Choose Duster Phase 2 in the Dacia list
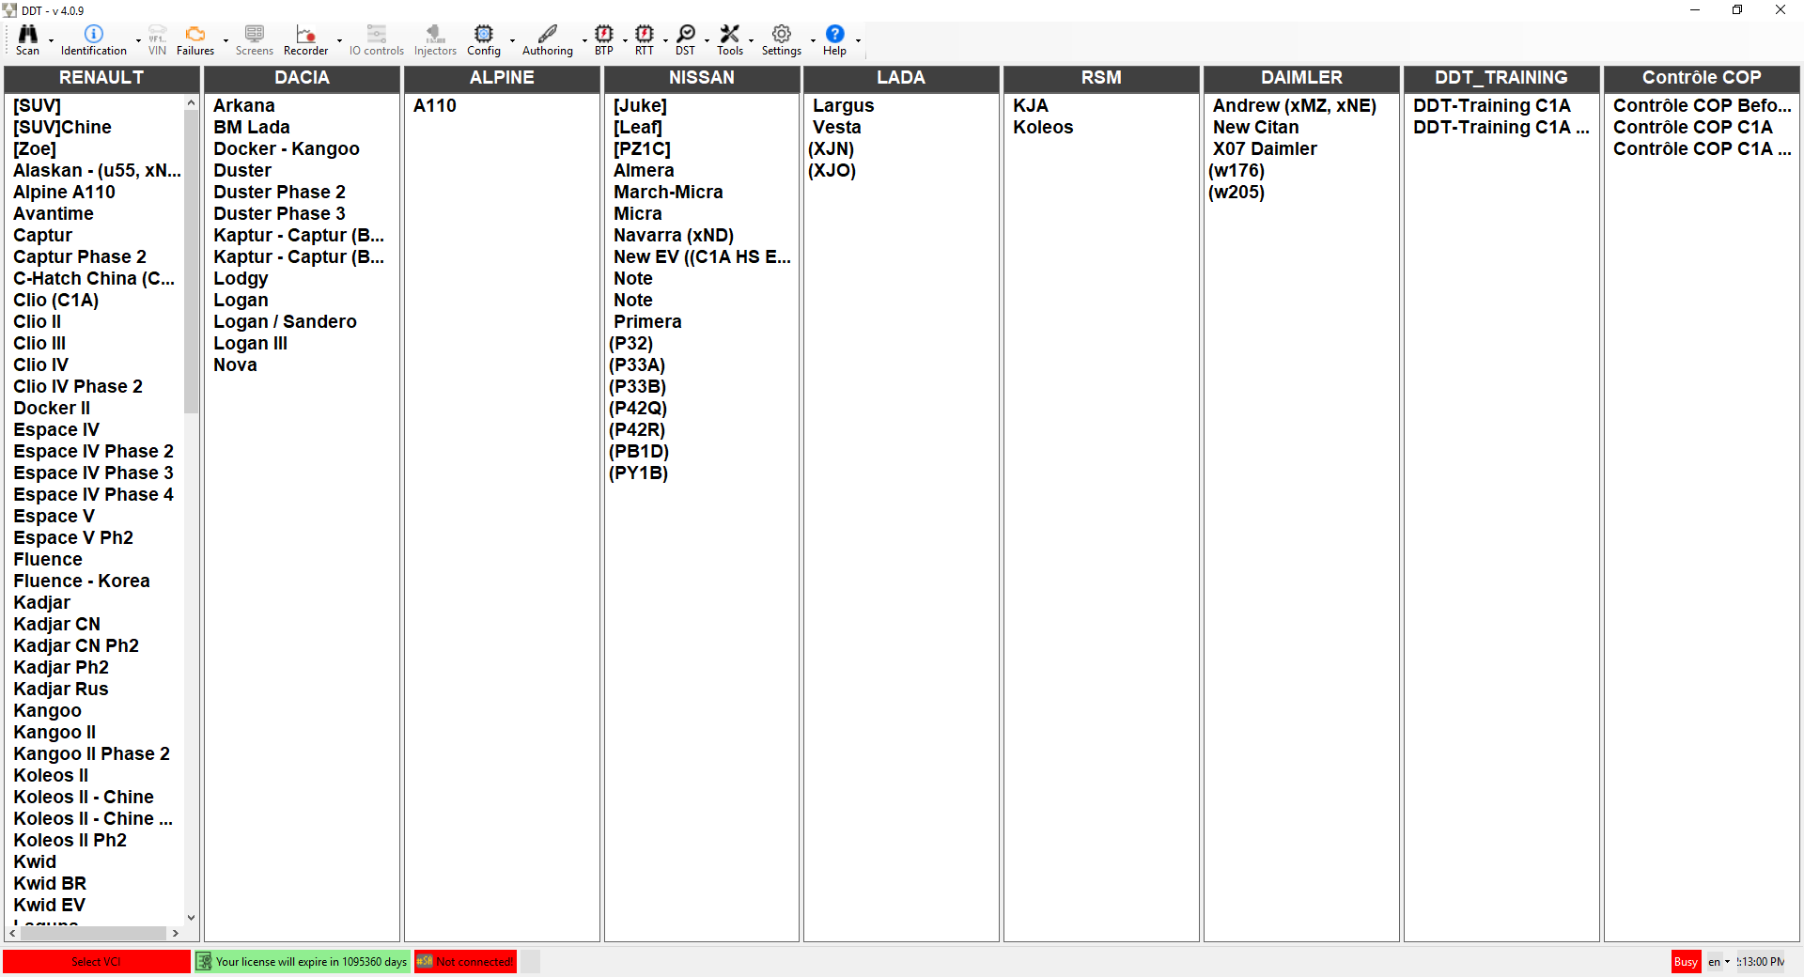1804x977 pixels. click(279, 192)
